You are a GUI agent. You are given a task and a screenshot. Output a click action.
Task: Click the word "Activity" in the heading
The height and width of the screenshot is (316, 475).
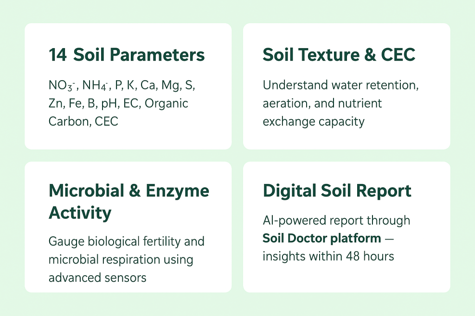80,213
